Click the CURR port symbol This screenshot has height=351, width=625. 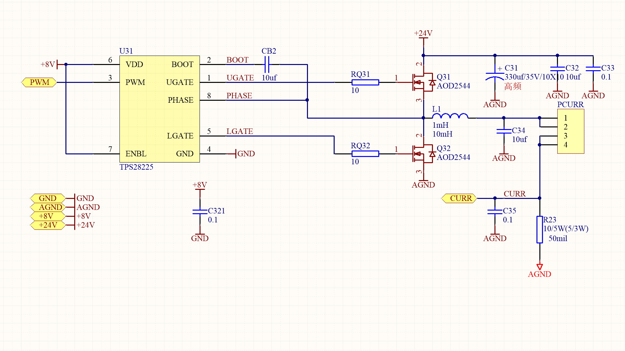(459, 198)
